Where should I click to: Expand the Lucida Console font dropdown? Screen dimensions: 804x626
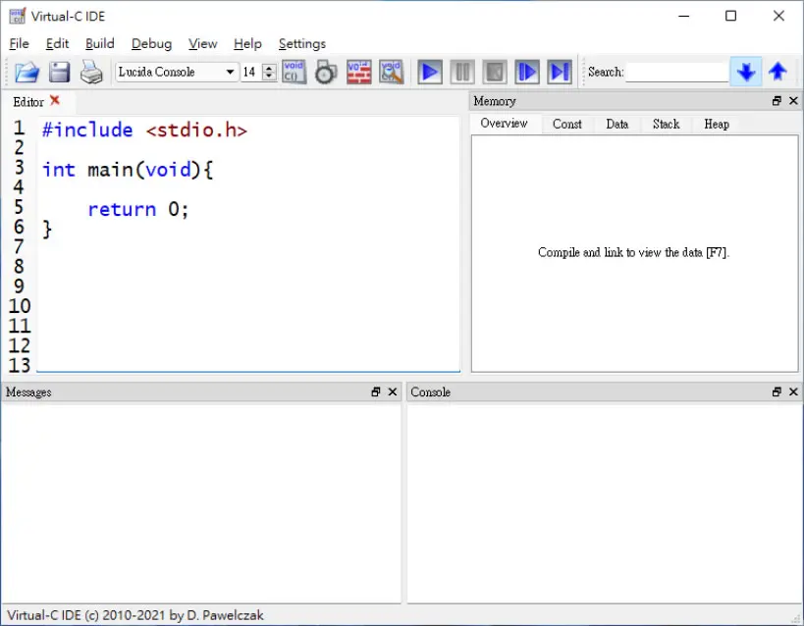(231, 72)
